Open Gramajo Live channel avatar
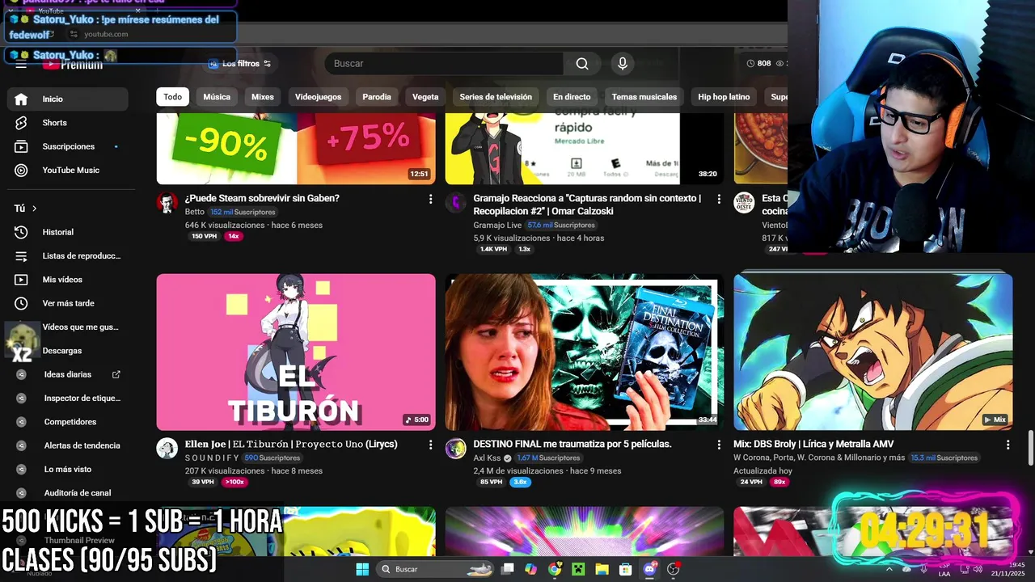 point(456,203)
